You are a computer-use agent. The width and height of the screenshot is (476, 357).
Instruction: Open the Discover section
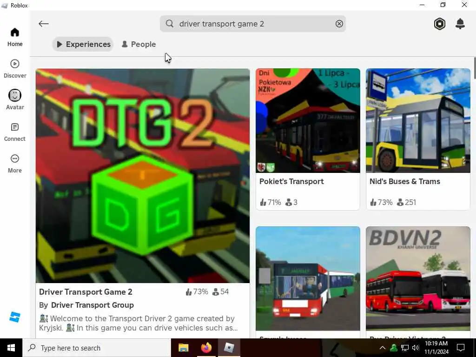click(15, 69)
